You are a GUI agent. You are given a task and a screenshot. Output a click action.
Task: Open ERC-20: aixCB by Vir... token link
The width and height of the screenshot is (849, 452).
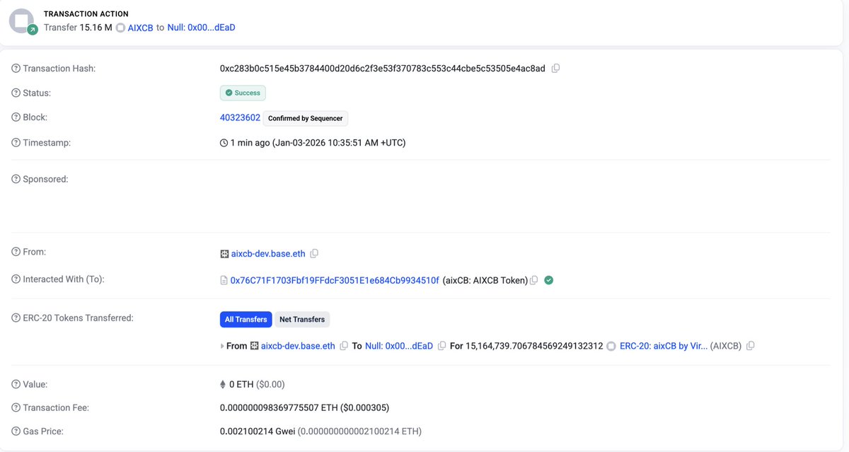click(x=664, y=346)
